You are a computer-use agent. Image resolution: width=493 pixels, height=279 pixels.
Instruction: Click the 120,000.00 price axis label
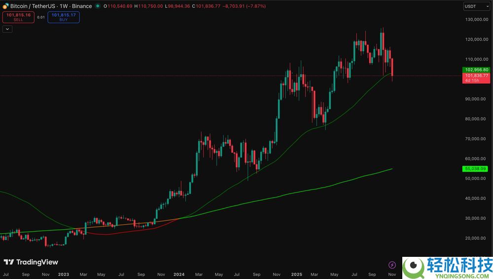(477, 39)
